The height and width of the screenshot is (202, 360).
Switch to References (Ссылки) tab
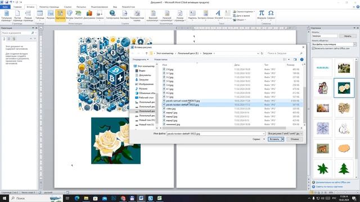(x=67, y=7)
